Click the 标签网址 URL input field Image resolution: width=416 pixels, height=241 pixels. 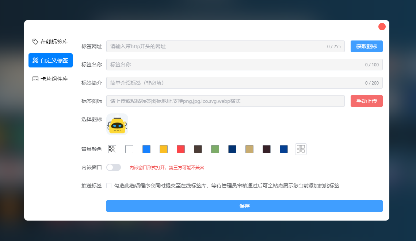[215, 46]
